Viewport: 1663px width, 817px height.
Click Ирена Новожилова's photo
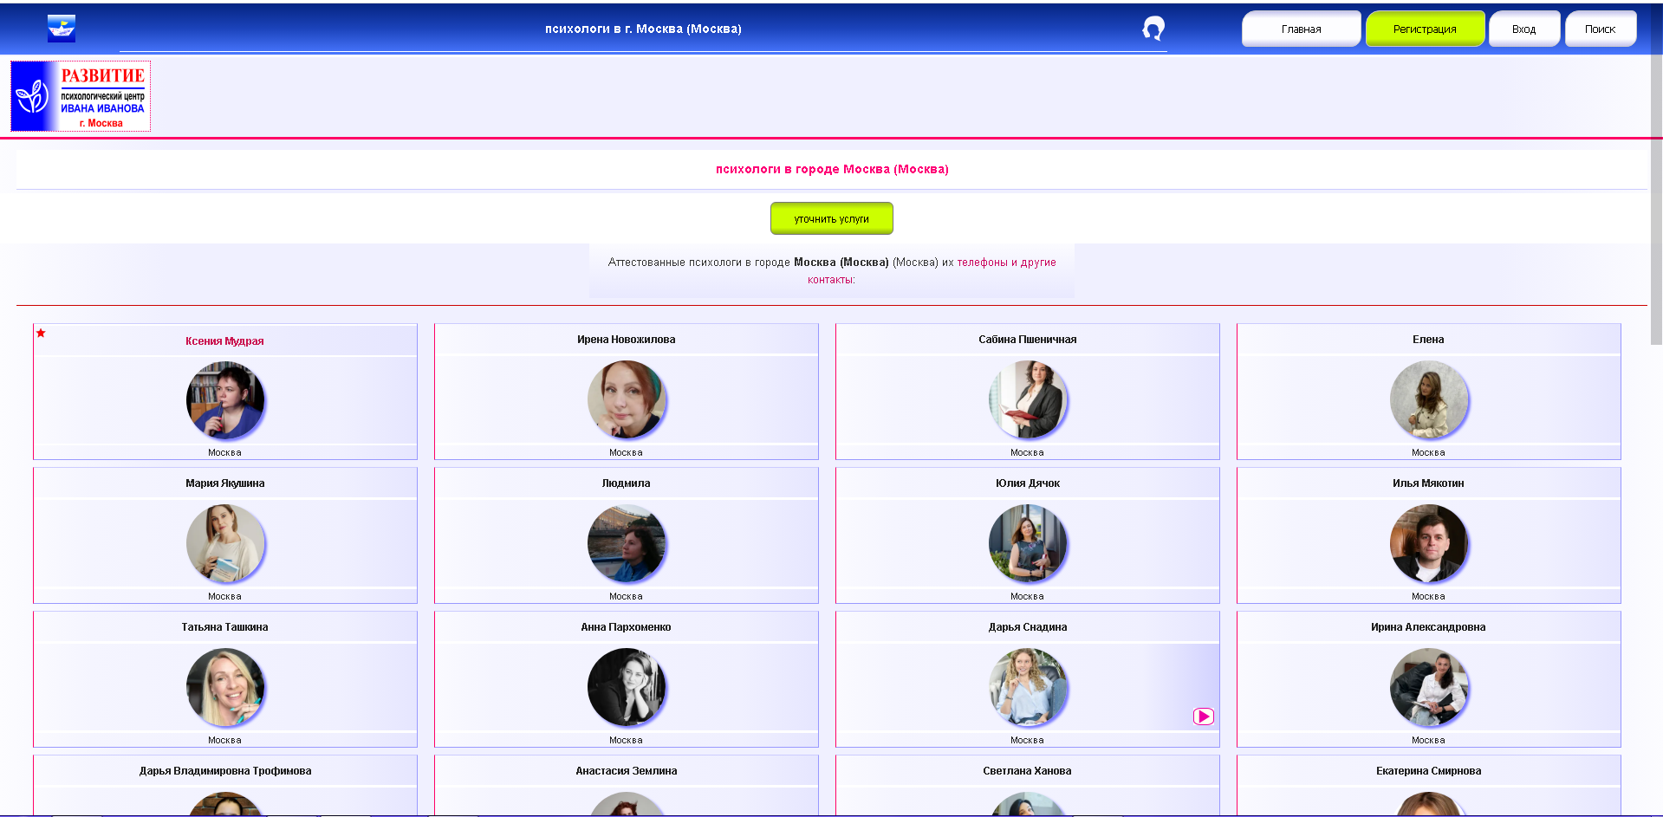[627, 400]
